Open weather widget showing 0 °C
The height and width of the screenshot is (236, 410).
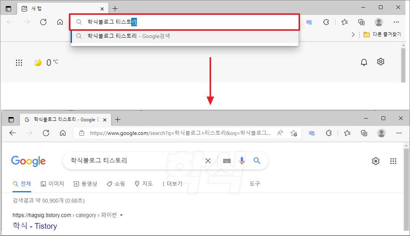tap(46, 62)
